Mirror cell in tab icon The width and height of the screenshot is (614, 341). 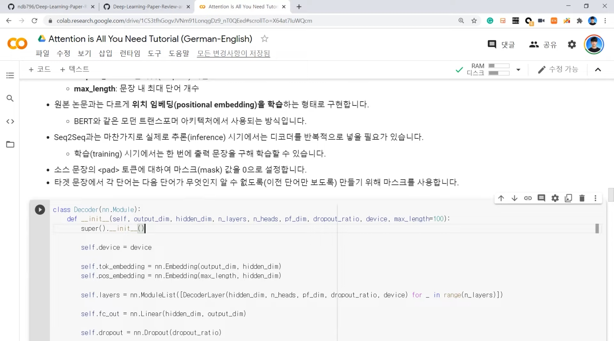(569, 198)
